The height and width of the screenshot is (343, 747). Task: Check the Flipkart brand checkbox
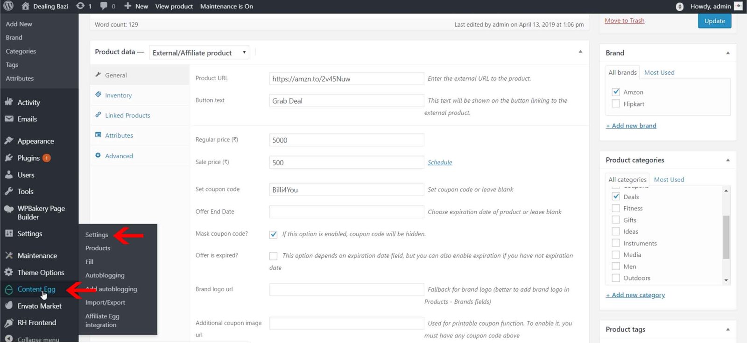click(x=616, y=104)
